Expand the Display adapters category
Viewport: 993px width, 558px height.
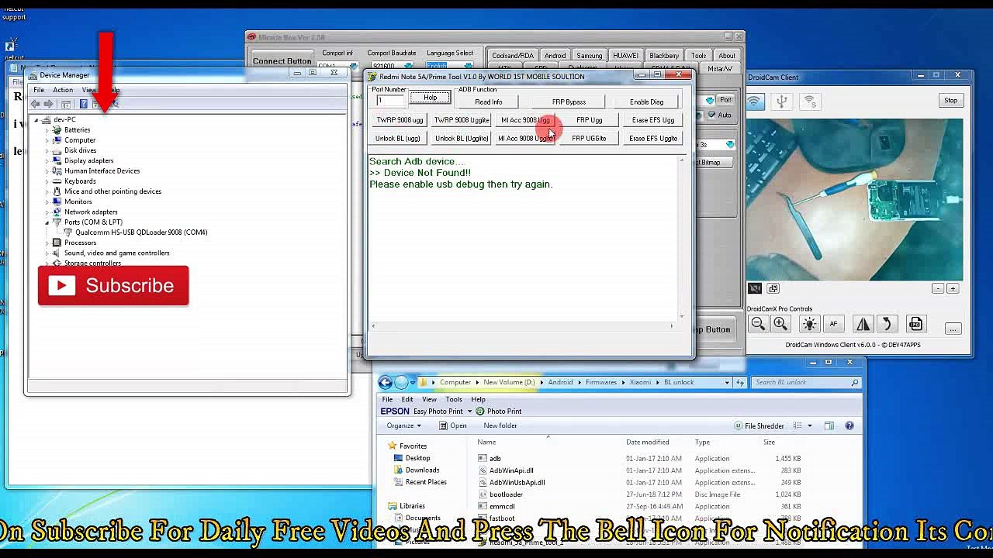click(47, 160)
